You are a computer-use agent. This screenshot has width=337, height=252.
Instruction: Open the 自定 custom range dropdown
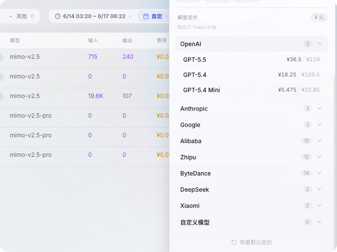(x=154, y=16)
